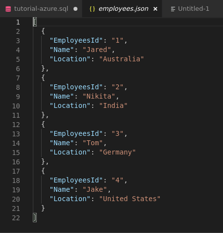Click the "EmployeesId" key on line 3
Viewport: 223px width, 233px height.
pyautogui.click(x=76, y=40)
